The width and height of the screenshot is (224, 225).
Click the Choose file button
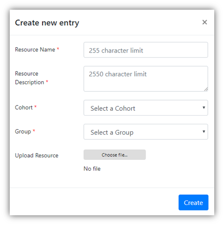114,155
